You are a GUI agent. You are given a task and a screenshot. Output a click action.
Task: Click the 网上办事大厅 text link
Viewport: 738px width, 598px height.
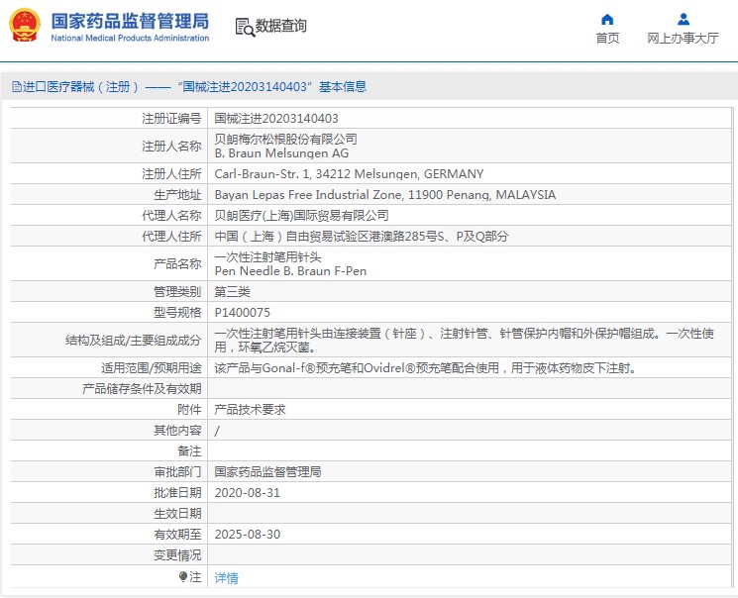683,38
